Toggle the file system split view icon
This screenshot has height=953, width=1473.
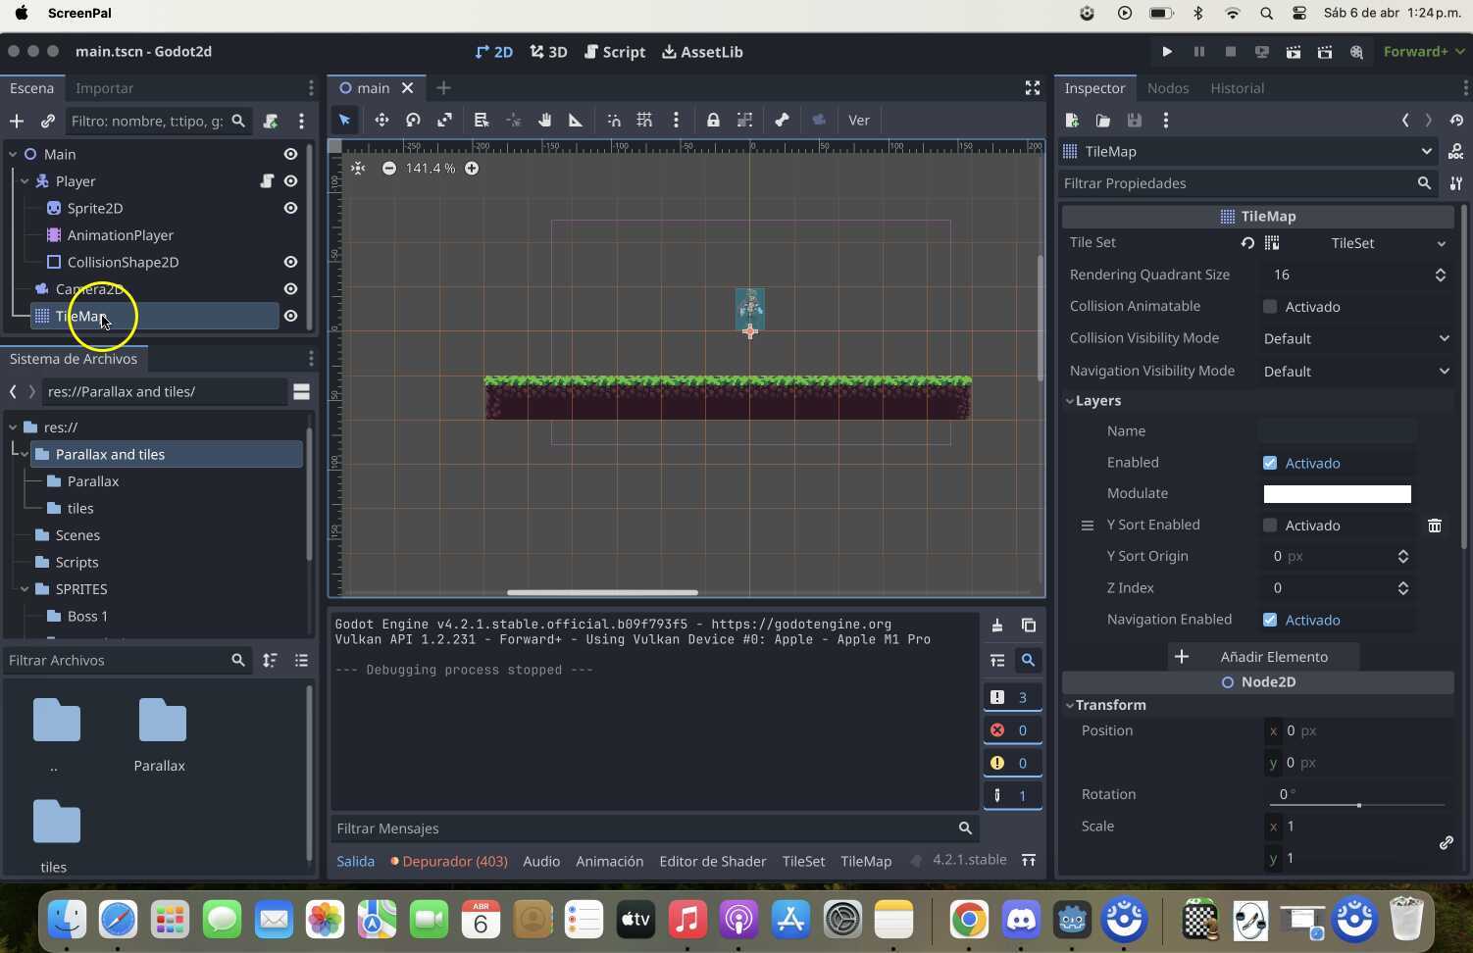pos(301,391)
